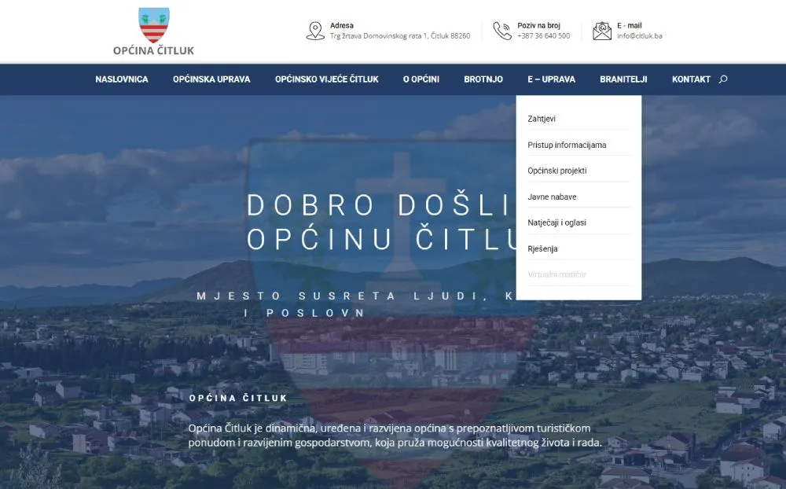Click the Poziv na broj label
The height and width of the screenshot is (489, 786).
[x=539, y=26]
